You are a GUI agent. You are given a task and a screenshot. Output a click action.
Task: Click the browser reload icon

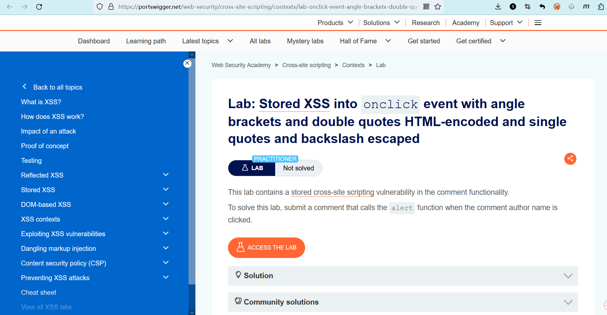click(39, 7)
